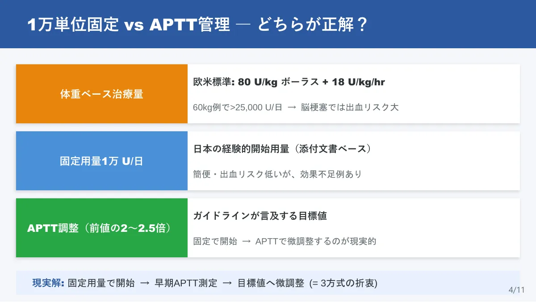This screenshot has height=302, width=536.
Task: Click the arrow after 固定用量で開始 in footer
Action: pos(144,283)
